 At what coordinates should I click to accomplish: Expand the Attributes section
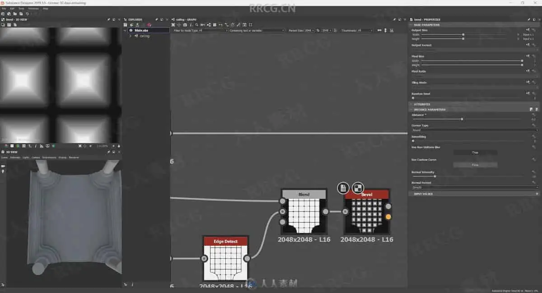(x=474, y=104)
